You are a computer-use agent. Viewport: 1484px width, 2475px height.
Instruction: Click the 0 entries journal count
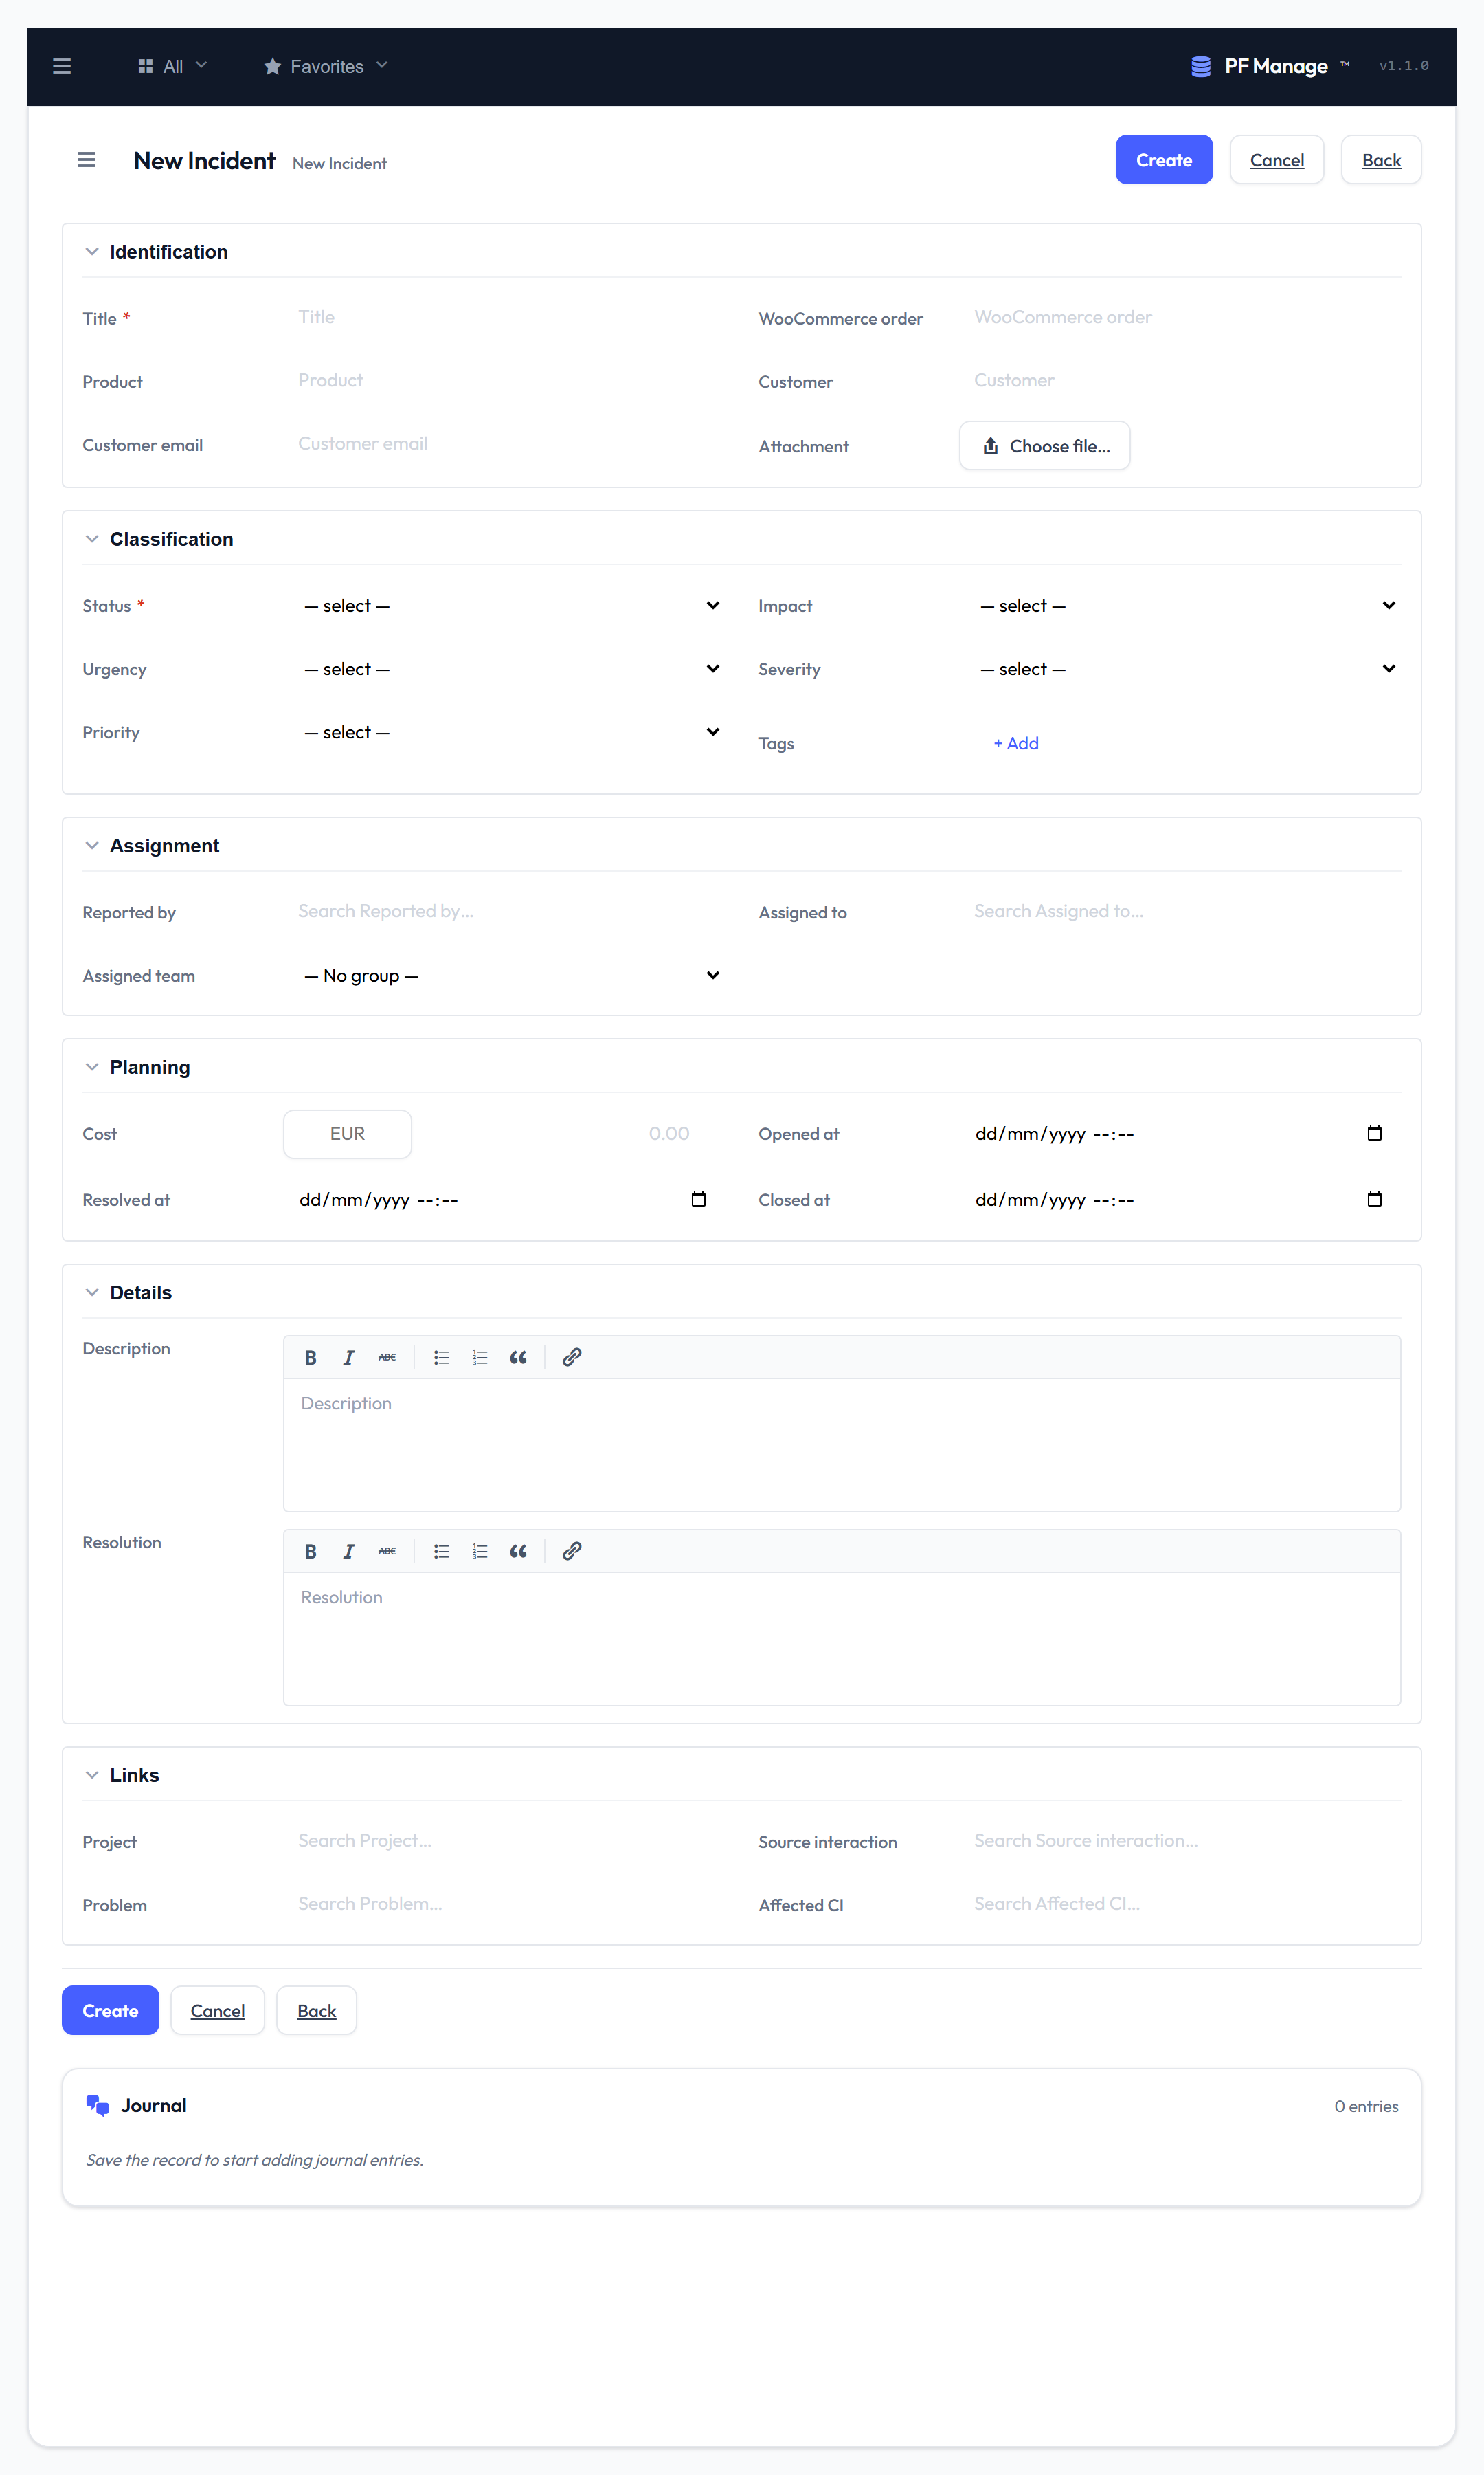1366,2107
